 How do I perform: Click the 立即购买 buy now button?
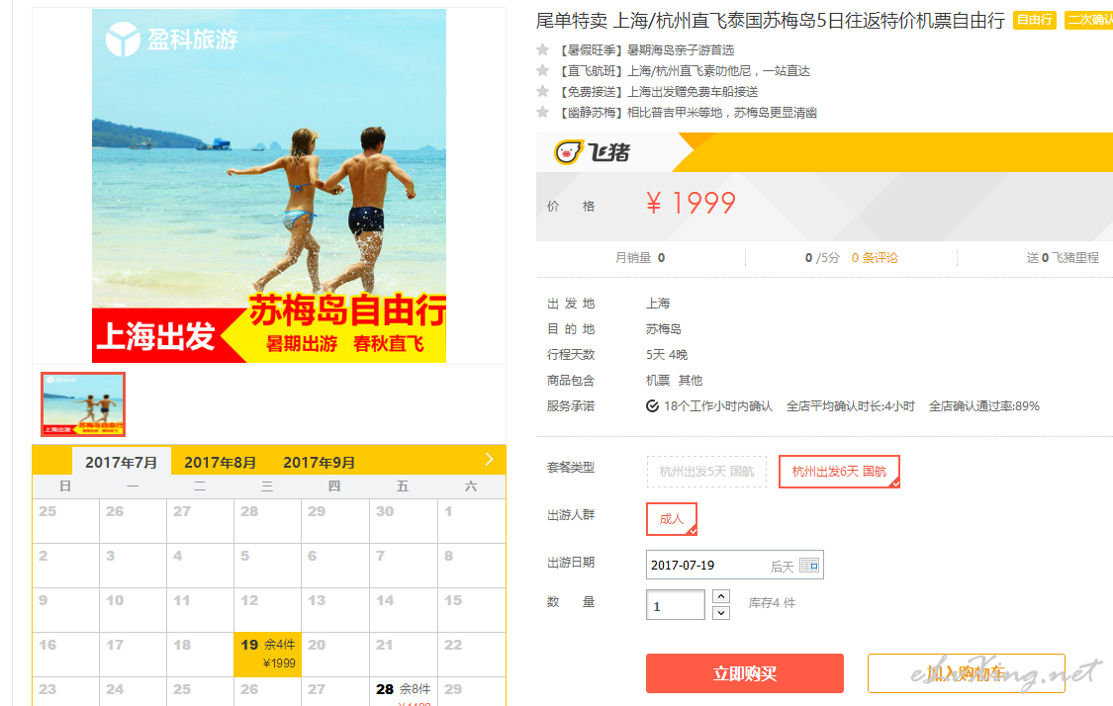point(745,673)
